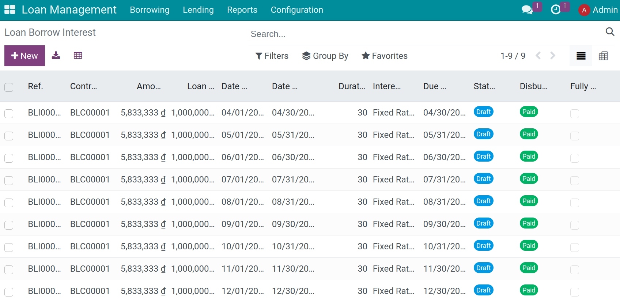The height and width of the screenshot is (302, 620).
Task: Sort by the Amount column header
Action: pyautogui.click(x=149, y=86)
